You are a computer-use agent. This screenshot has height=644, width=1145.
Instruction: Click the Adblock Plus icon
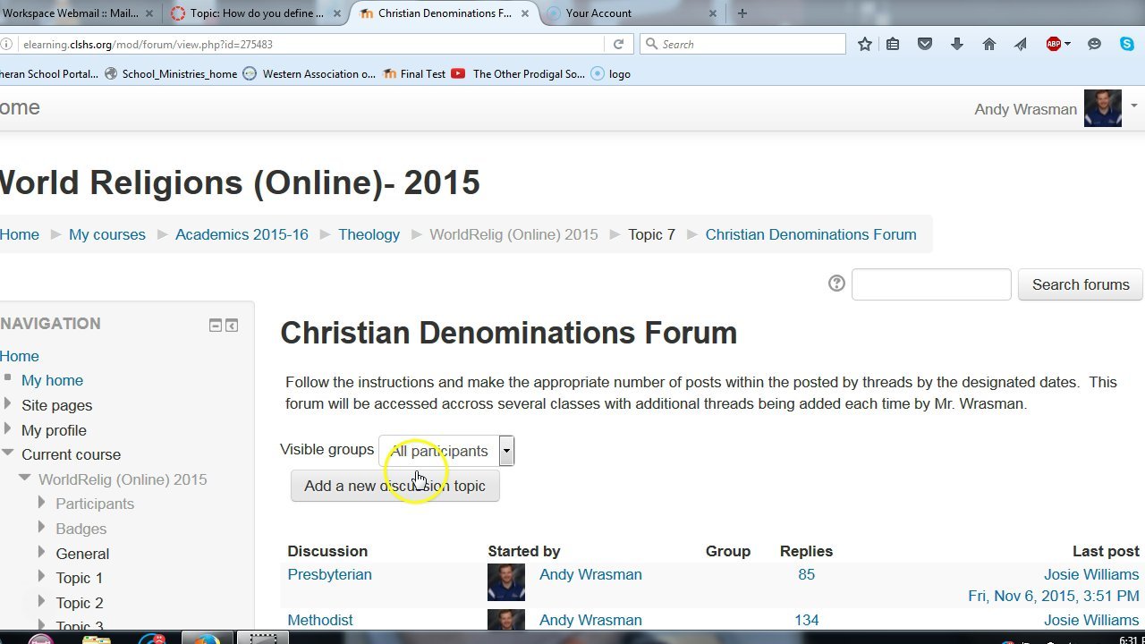tap(1054, 44)
